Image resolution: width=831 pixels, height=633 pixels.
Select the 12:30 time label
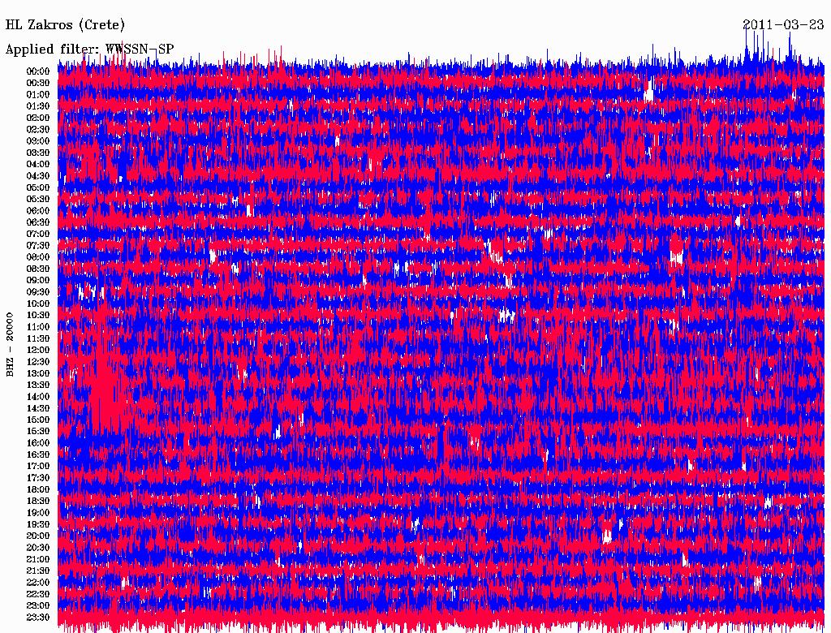click(x=38, y=362)
